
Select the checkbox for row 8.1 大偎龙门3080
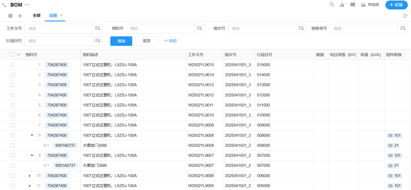[x=13, y=146]
